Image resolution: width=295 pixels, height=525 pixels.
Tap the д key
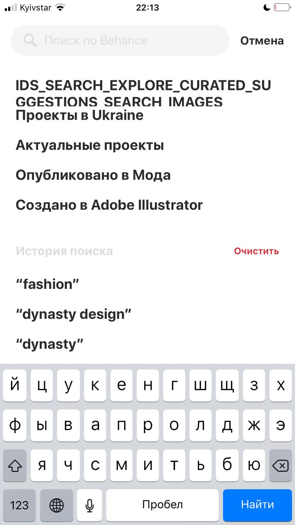tap(227, 426)
